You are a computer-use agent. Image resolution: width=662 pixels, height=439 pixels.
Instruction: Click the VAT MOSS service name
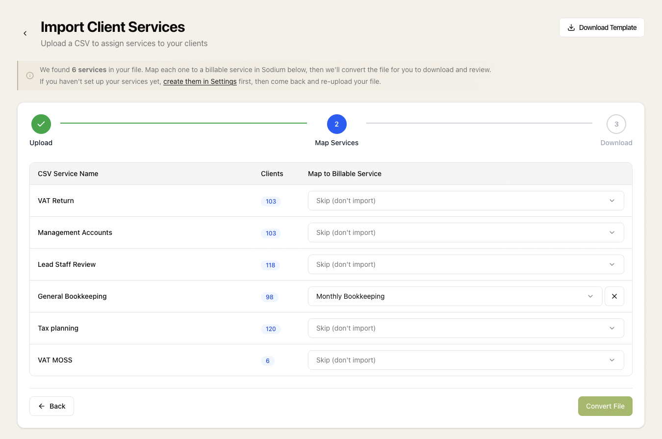55,360
